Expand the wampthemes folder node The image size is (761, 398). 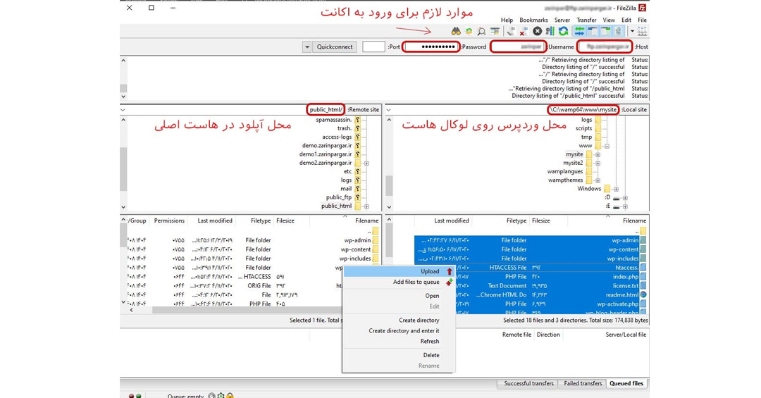pyautogui.click(x=598, y=180)
